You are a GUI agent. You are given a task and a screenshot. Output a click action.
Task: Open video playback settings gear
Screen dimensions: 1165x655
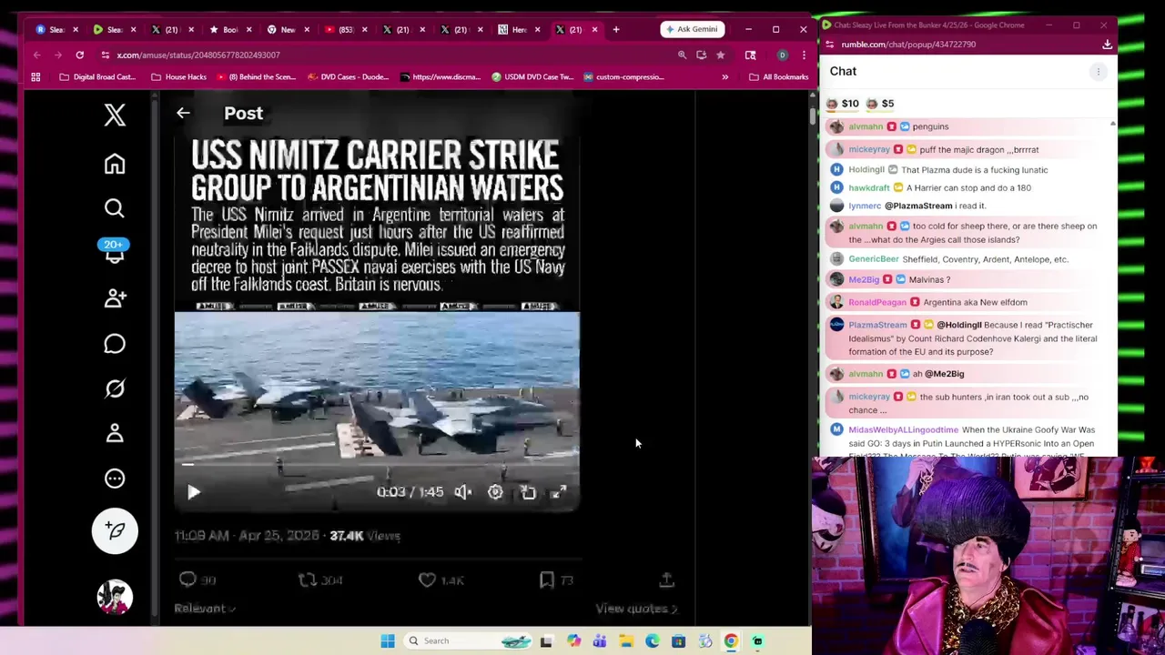click(495, 492)
